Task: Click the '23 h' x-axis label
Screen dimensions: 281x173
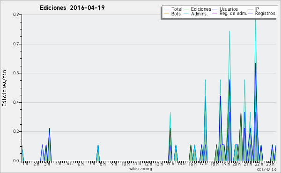Action: (270, 164)
